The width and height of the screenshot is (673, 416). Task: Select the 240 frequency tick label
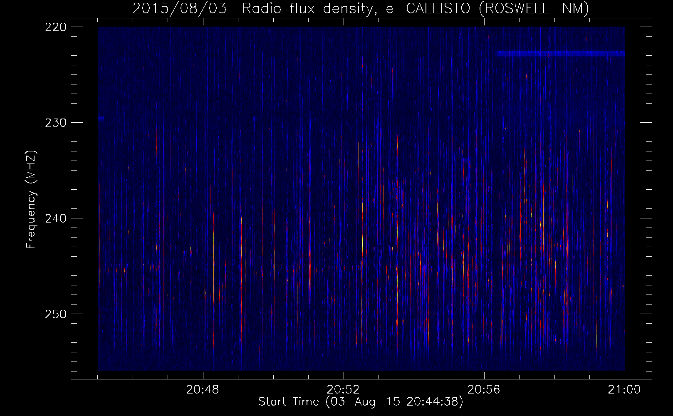[55, 218]
